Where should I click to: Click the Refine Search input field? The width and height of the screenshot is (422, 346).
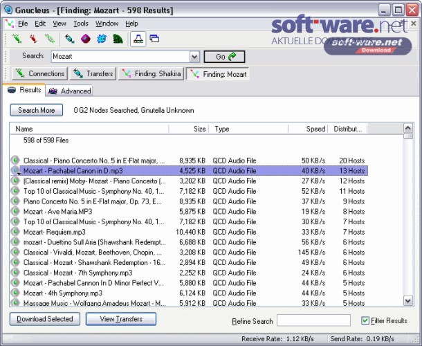pos(313,320)
